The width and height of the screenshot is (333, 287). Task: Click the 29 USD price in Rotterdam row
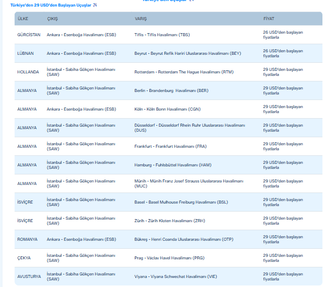click(283, 72)
